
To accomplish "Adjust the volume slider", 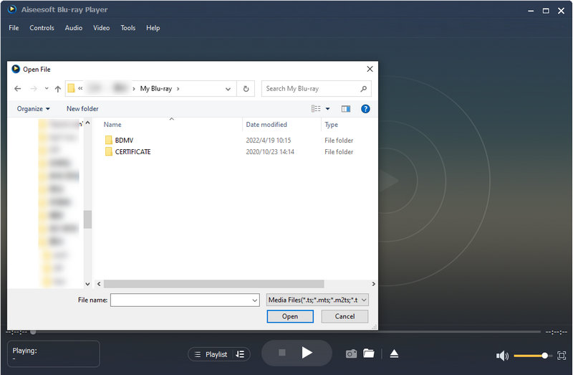I will tap(531, 356).
